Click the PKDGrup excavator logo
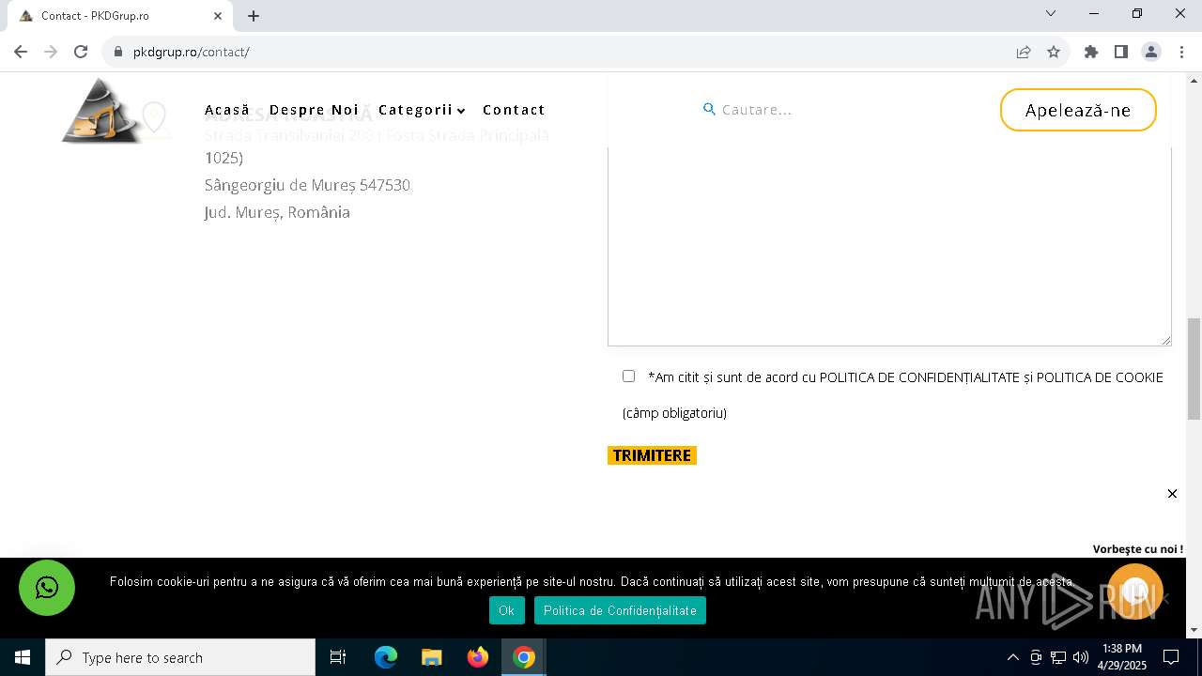This screenshot has height=676, width=1202. [x=100, y=111]
